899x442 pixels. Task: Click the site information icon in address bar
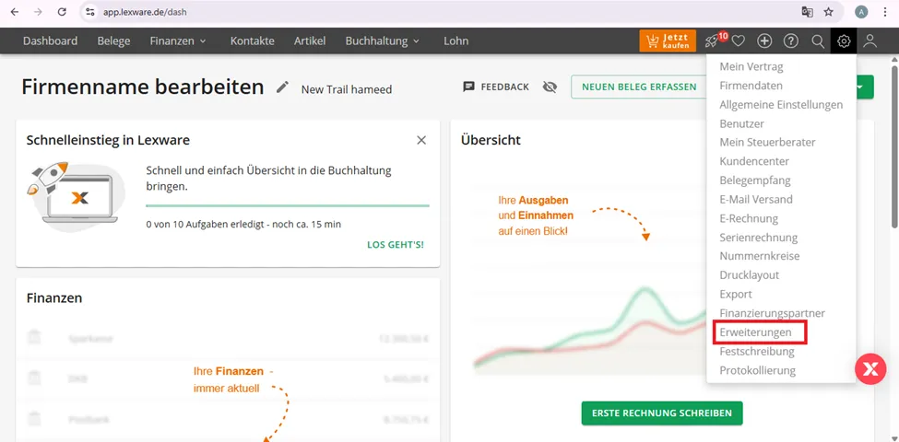pyautogui.click(x=89, y=12)
